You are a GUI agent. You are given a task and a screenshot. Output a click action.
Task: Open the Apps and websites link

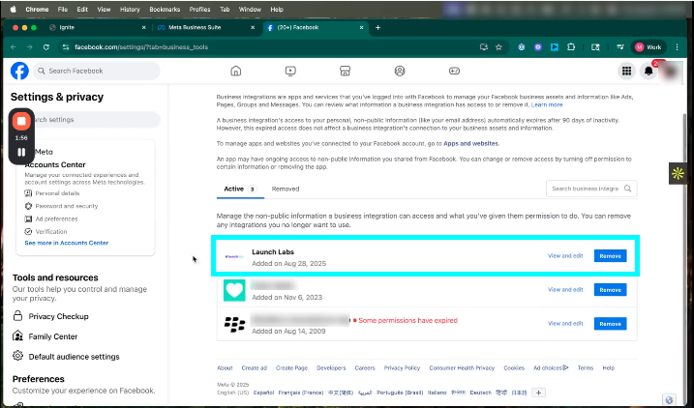471,144
